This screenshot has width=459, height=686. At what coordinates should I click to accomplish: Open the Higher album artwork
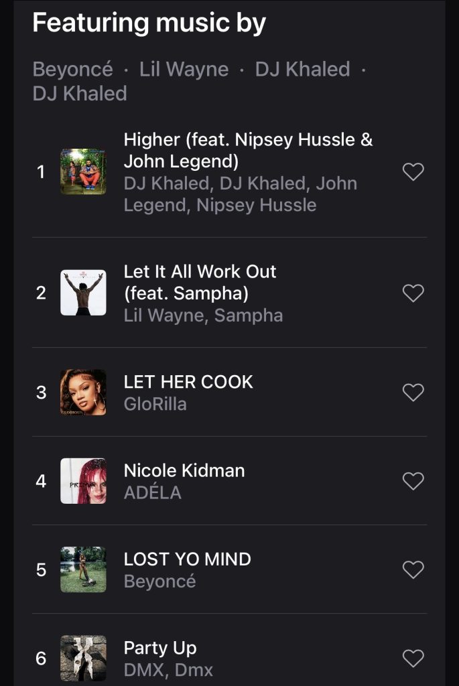[x=83, y=171]
